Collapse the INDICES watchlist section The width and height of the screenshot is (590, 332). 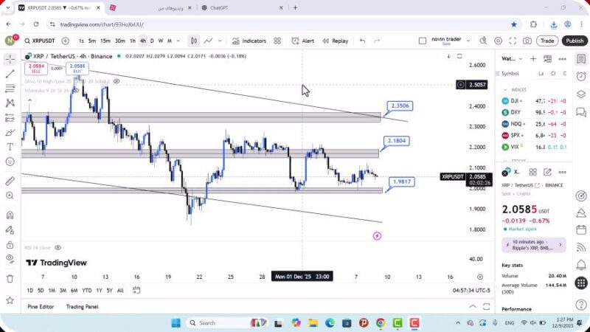[x=506, y=89]
